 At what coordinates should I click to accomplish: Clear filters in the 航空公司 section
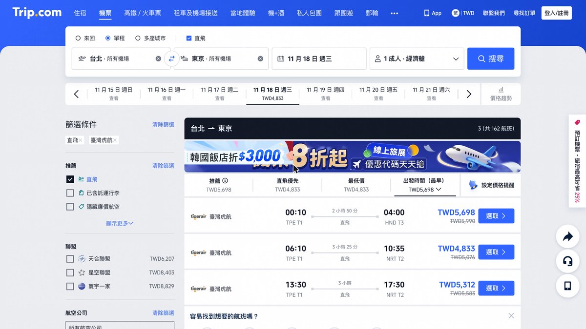tap(163, 313)
